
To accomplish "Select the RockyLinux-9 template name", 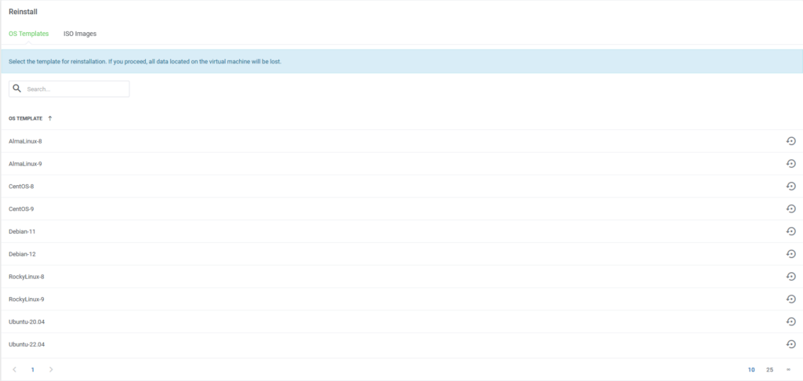I will pos(27,299).
